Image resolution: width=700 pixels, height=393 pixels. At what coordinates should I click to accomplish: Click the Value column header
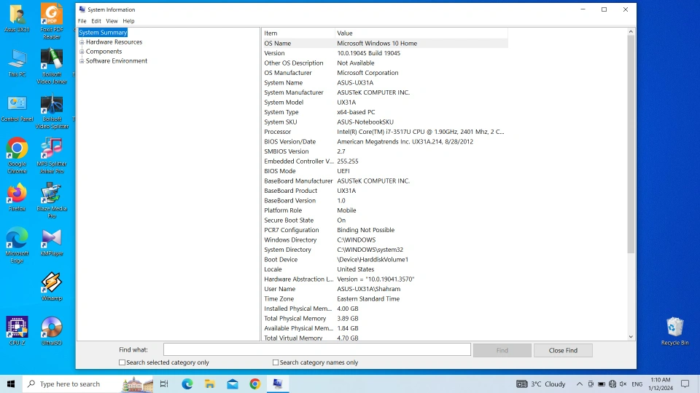point(421,33)
